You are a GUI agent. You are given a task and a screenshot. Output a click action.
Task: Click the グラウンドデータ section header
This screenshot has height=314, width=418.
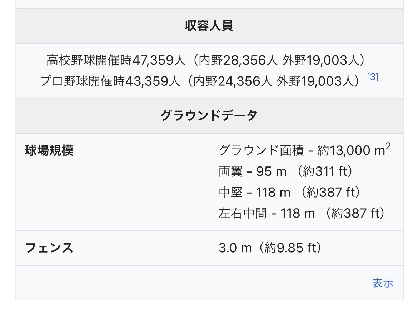(x=209, y=116)
